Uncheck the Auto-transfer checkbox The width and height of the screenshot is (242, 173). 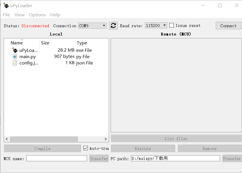(x=86, y=148)
